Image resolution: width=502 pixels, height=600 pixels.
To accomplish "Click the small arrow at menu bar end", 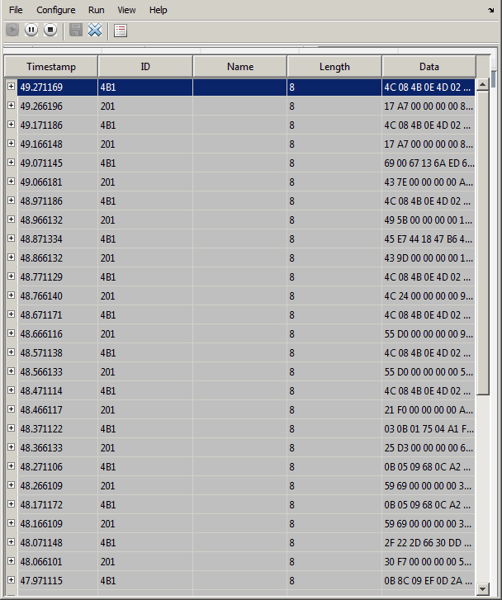I will coord(491,11).
